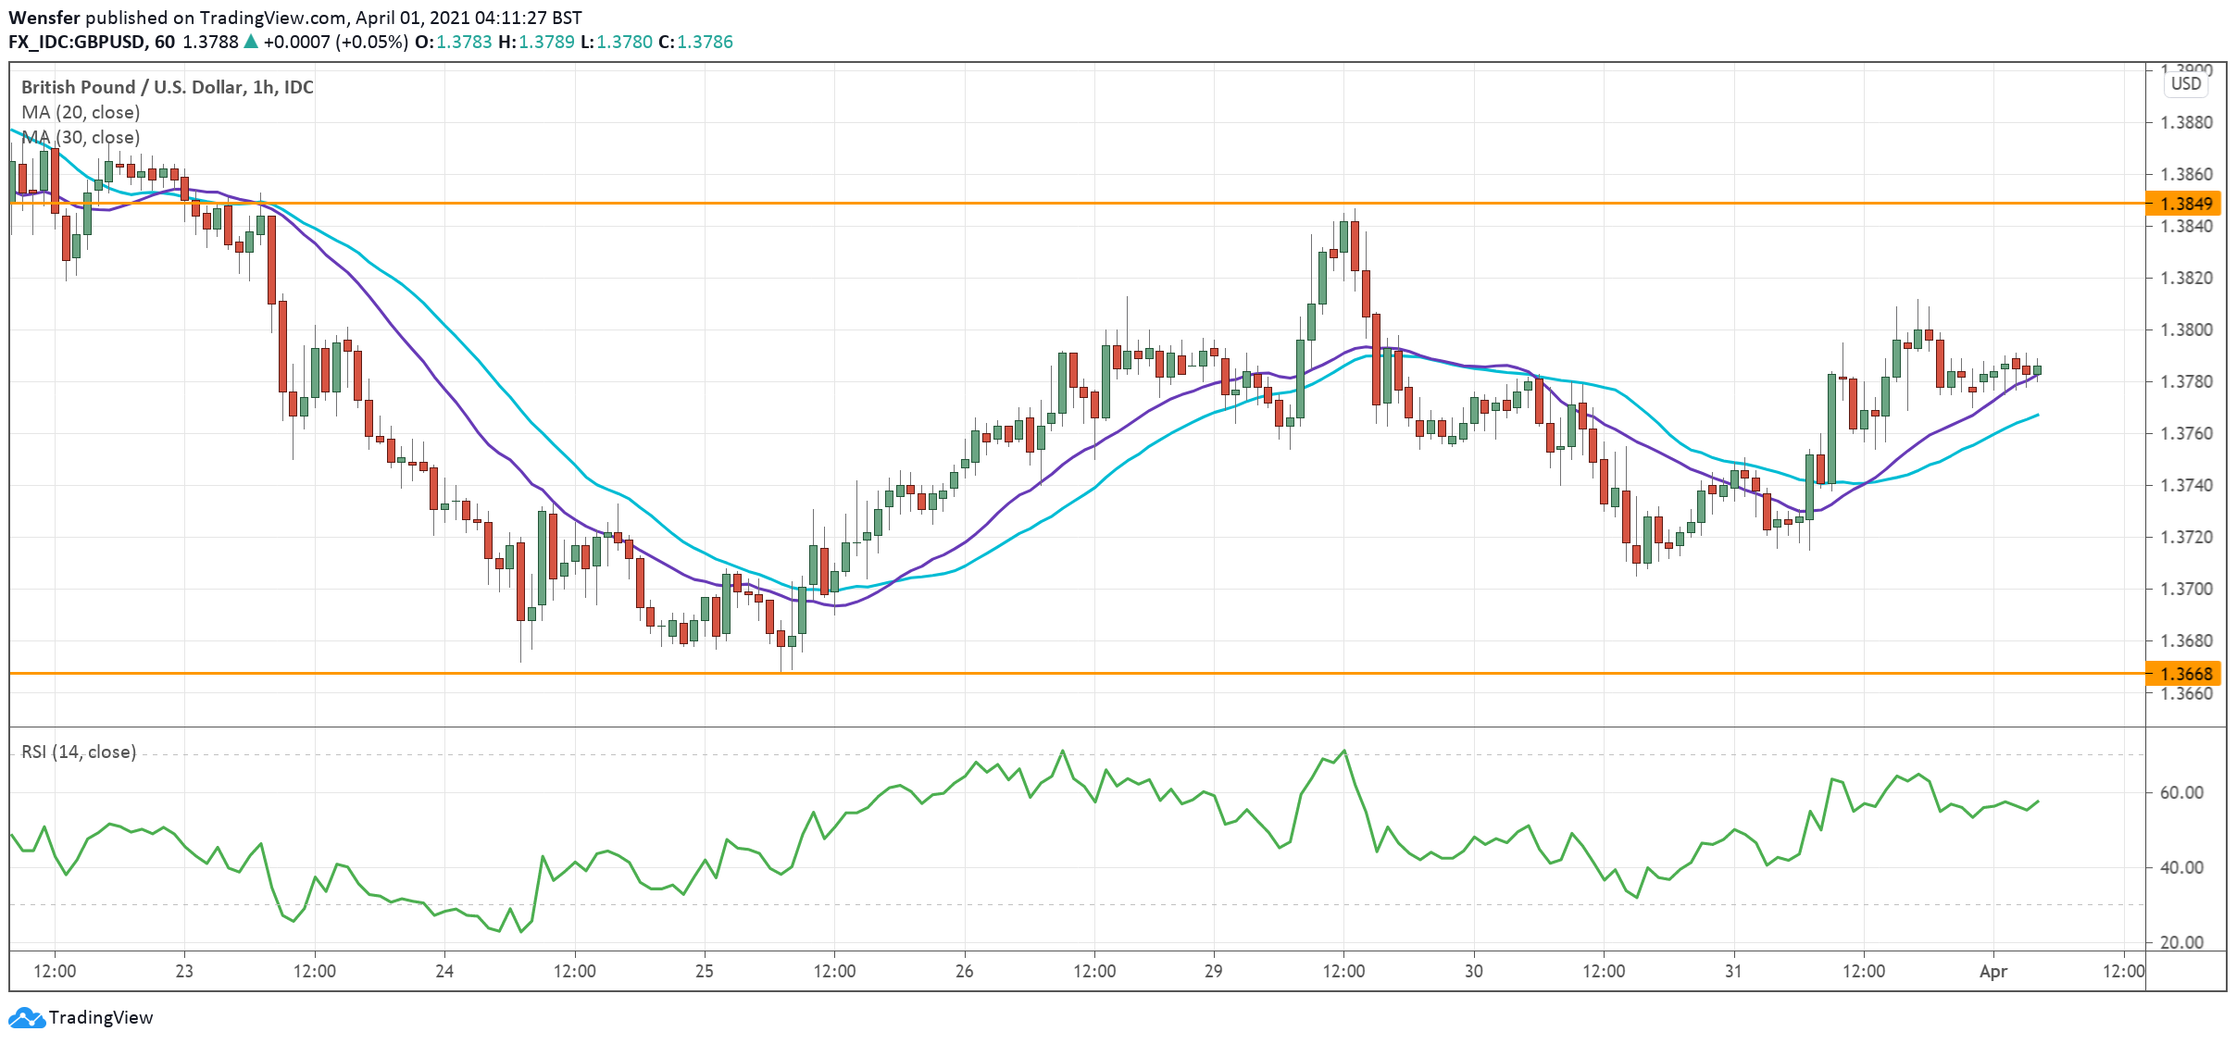Click the USD currency label button
Viewport: 2236px width, 1044px height.
coord(2186,84)
